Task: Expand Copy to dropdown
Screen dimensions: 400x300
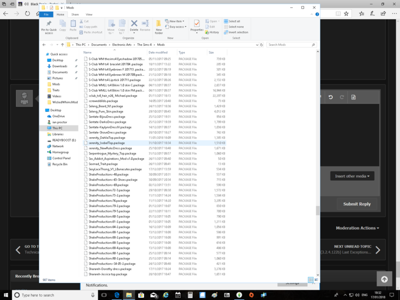Action: point(122,31)
